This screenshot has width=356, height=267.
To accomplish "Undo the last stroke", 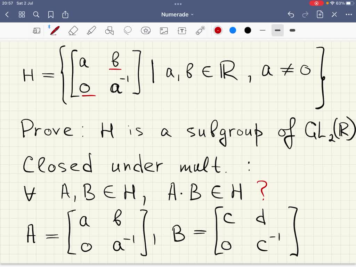I will (291, 14).
